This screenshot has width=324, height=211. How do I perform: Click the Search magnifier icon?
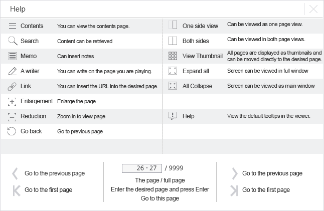13,41
